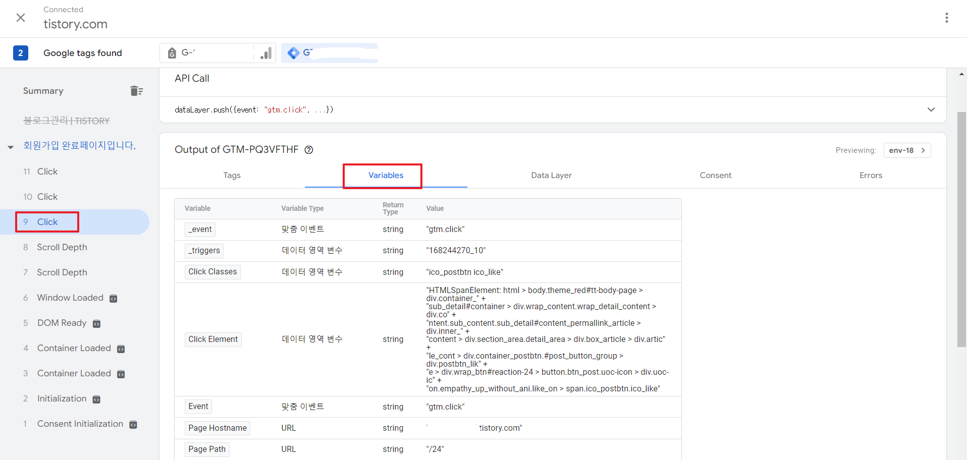Viewport: 967px width, 460px height.
Task: Switch to the Variables tab
Action: pyautogui.click(x=386, y=176)
